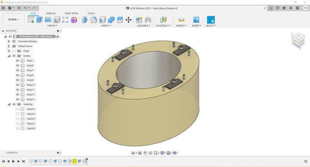This screenshot has height=167, width=310.
Task: Open the ASSEMBLE dropdown menu
Action: point(143,26)
